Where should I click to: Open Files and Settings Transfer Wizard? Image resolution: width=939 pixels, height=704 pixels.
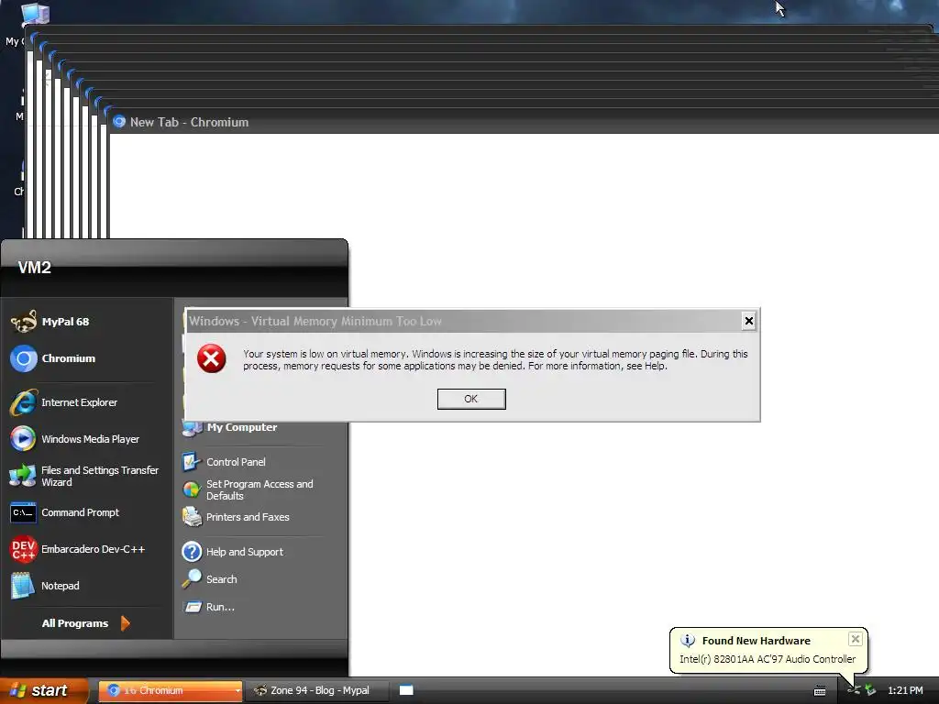point(84,476)
